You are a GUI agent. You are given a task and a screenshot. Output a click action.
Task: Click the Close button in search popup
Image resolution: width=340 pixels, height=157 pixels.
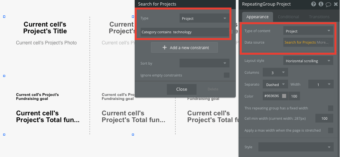pos(182,89)
